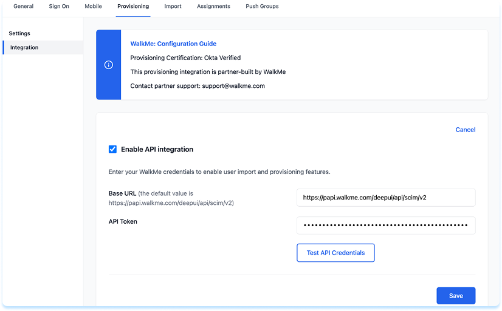Open the Import tab
502x311 pixels.
pyautogui.click(x=173, y=7)
